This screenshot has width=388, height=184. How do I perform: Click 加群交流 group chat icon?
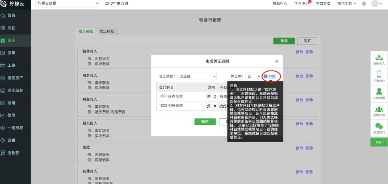[x=379, y=109]
